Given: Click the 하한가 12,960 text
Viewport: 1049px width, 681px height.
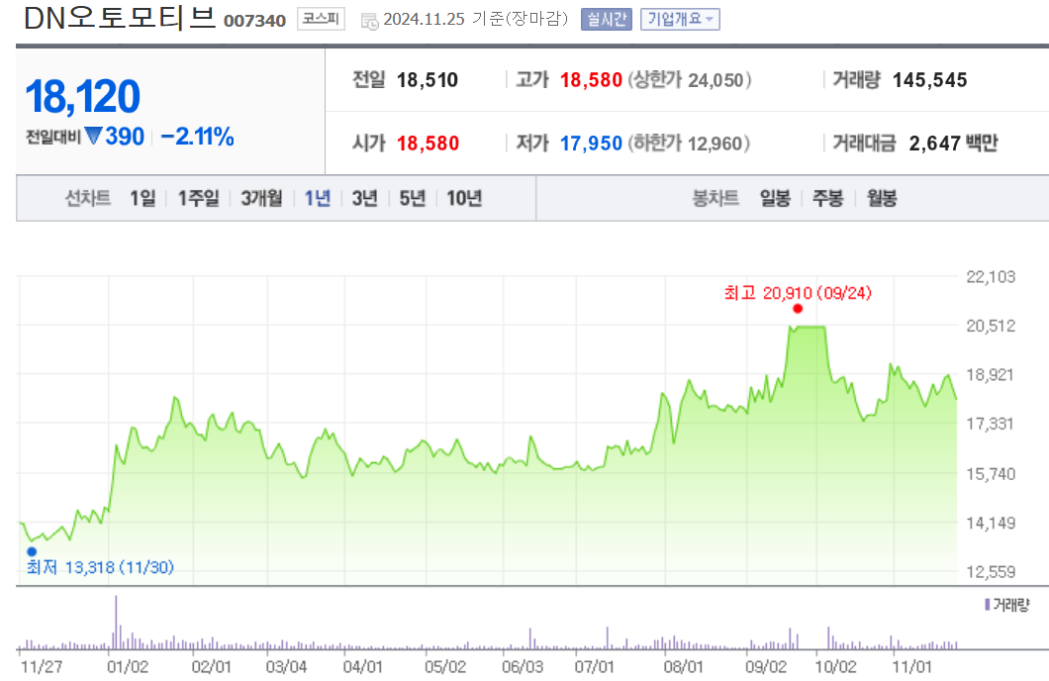Looking at the screenshot, I should coord(689,144).
